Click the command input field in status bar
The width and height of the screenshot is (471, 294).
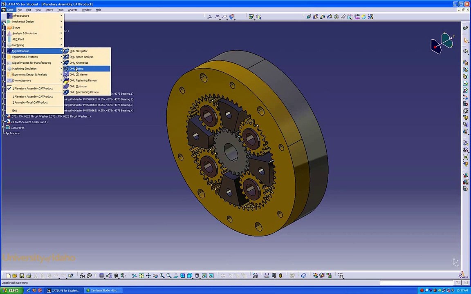[416, 283]
